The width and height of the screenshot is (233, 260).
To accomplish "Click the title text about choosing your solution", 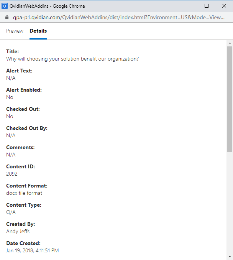I will click(x=72, y=59).
